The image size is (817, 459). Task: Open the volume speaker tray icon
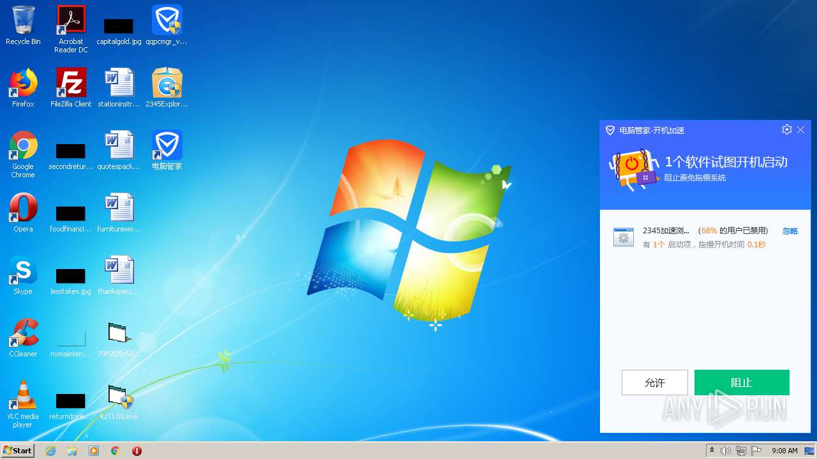(x=726, y=451)
